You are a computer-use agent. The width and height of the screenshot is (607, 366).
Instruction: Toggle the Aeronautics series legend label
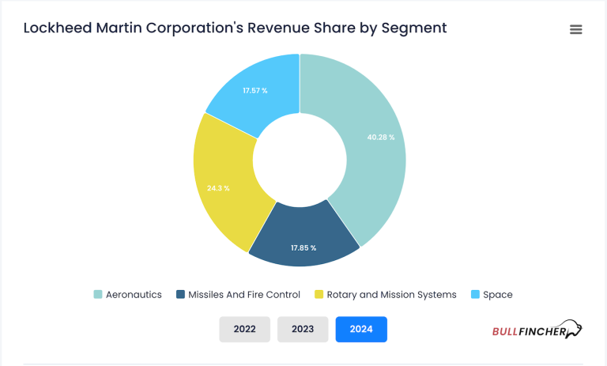tap(134, 295)
